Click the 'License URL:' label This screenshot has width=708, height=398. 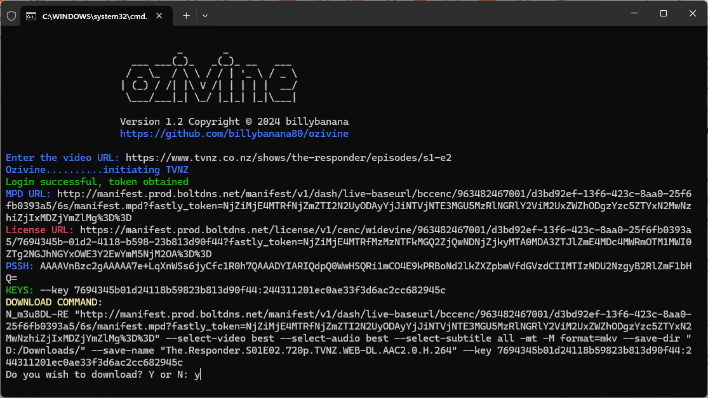tap(39, 230)
